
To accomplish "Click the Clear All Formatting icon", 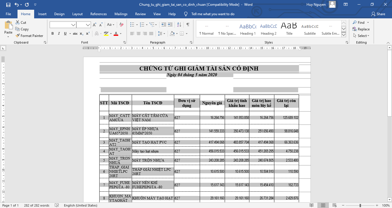I will click(x=121, y=25).
